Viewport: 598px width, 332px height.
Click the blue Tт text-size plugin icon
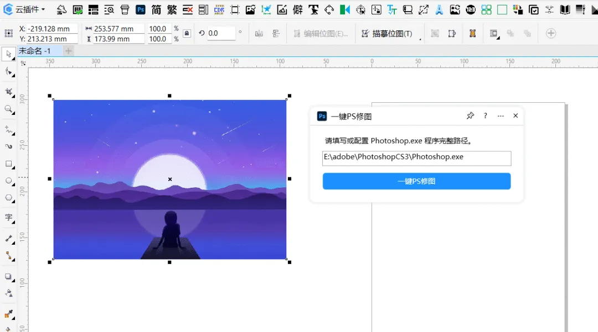[x=392, y=9]
